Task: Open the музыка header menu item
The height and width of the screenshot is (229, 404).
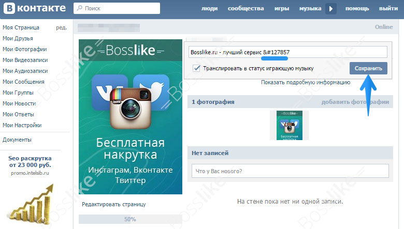Action: click(310, 8)
